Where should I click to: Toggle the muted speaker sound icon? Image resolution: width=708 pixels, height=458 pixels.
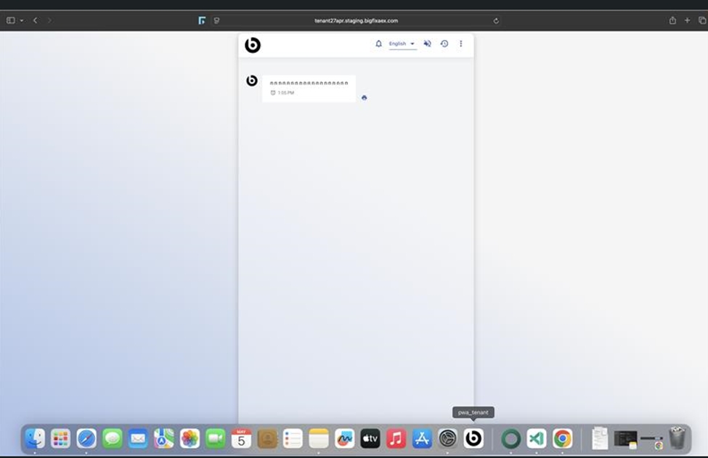427,44
